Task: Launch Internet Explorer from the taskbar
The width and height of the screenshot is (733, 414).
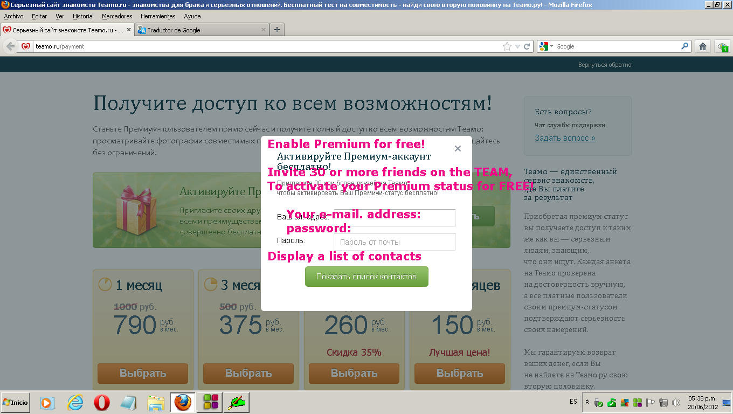Action: (x=75, y=403)
